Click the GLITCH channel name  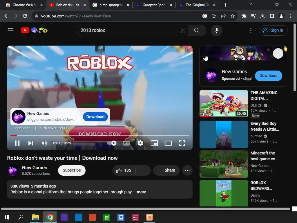256,105
